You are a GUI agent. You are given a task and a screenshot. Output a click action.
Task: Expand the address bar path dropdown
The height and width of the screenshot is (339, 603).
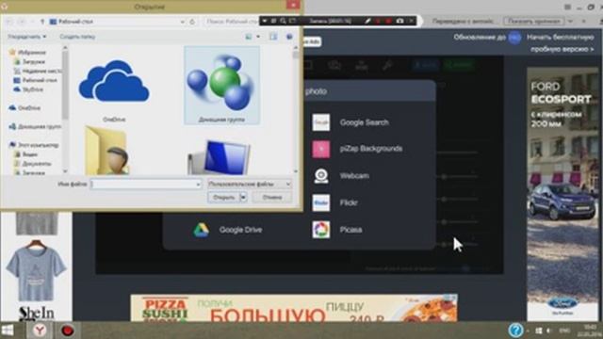[182, 22]
